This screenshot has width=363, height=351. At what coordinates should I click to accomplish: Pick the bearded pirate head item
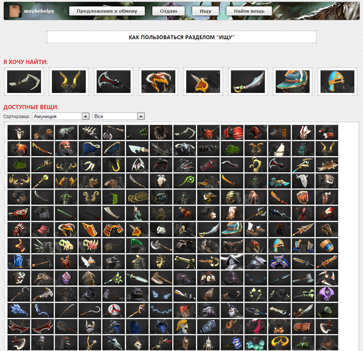(66, 149)
